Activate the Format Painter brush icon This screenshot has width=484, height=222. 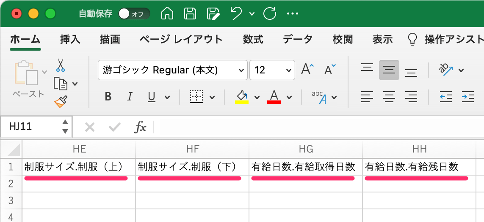point(61,102)
